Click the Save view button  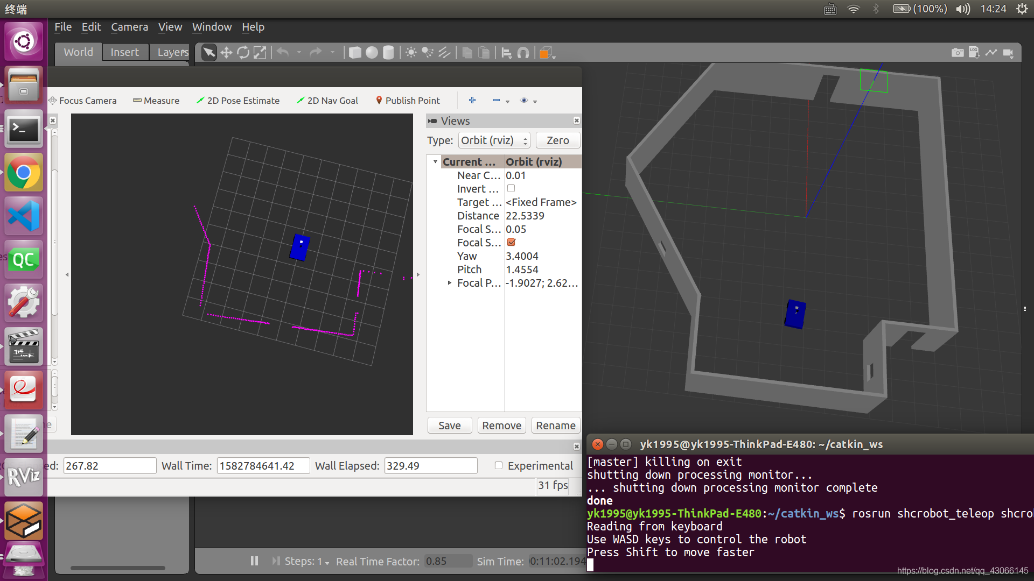[449, 426]
